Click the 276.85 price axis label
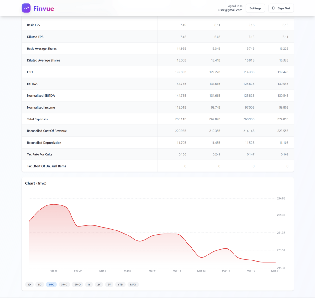Screen dimensions: 315x298 tap(281, 198)
